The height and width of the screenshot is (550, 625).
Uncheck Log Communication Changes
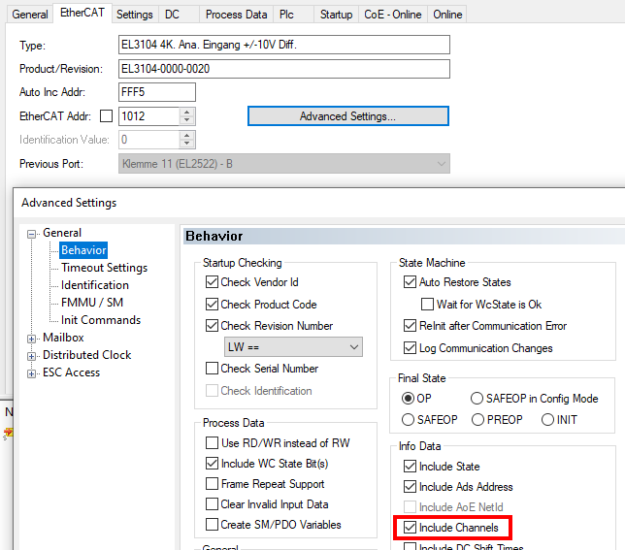[x=410, y=347]
